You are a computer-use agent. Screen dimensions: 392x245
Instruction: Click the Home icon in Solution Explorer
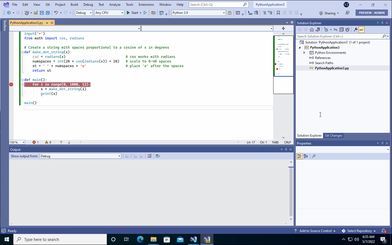311,29
